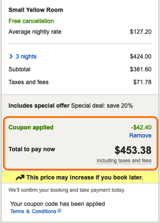
Task: Click the Subtotal amount $381.60
Action: (140, 69)
